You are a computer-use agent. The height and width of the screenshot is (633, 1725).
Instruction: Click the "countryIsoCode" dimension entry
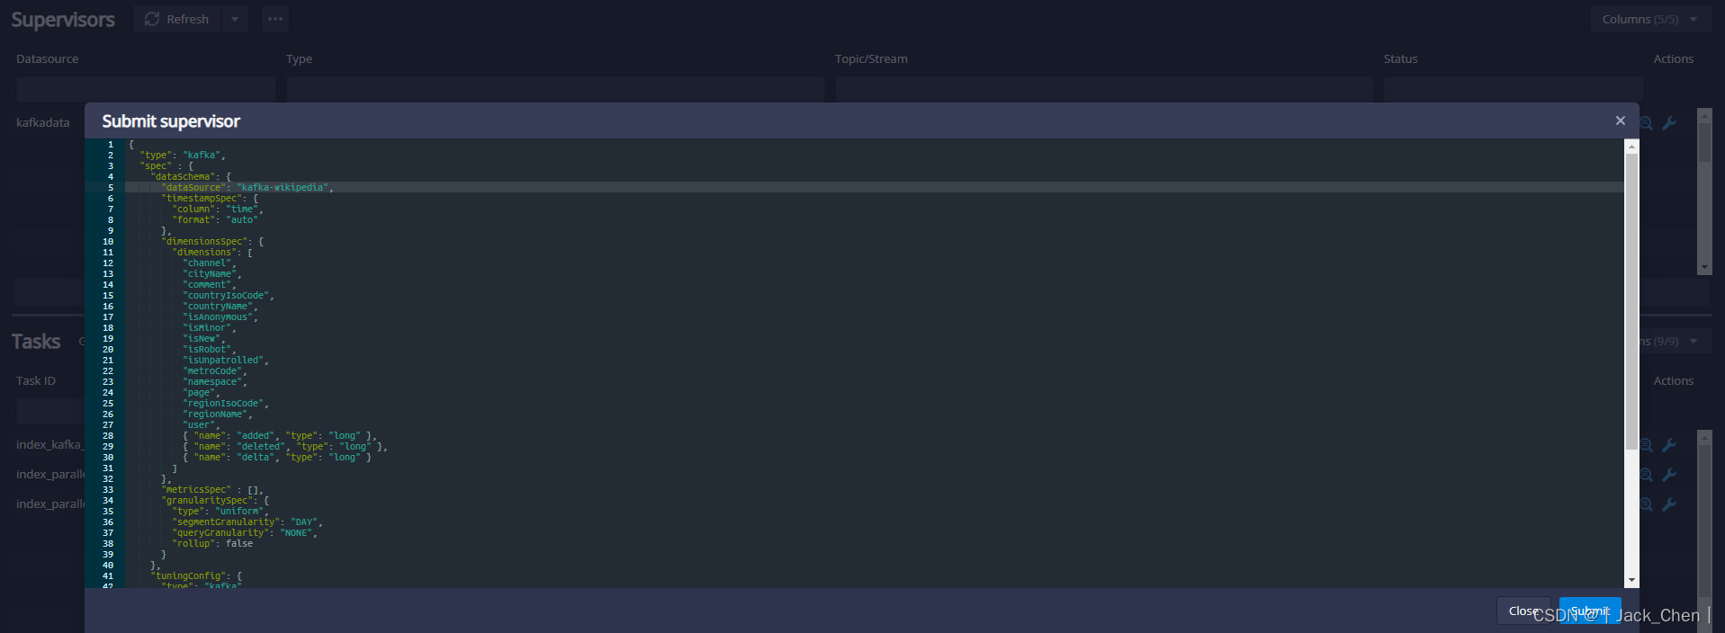tap(227, 296)
